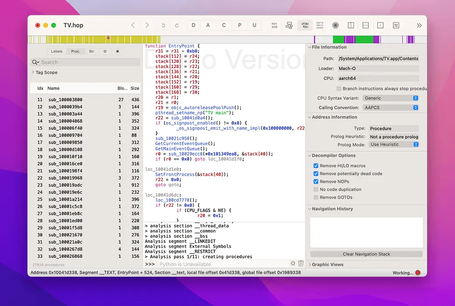
Task: Toggle the inspector sliders icon
Action: tap(396, 25)
